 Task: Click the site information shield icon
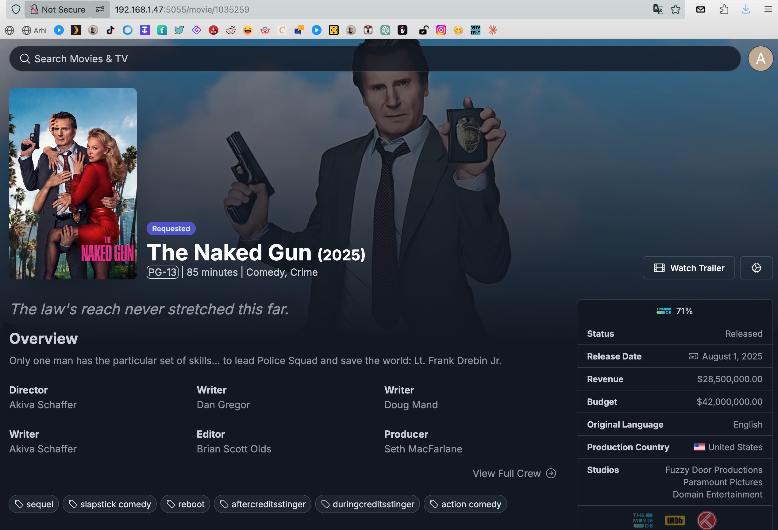pos(16,10)
